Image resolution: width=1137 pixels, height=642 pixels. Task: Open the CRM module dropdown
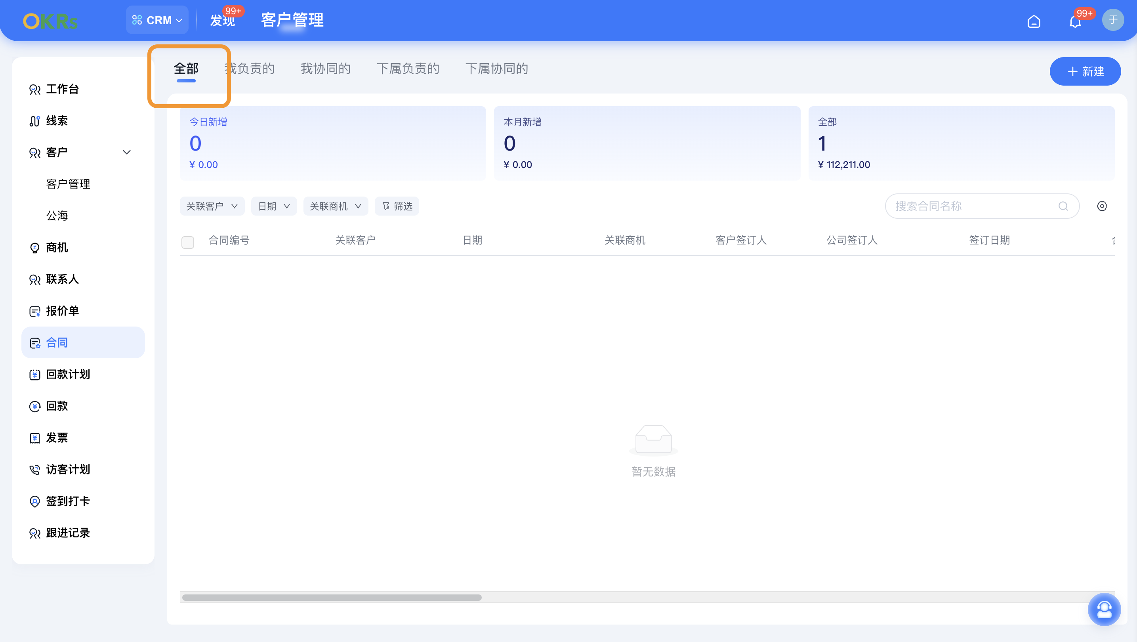(157, 20)
